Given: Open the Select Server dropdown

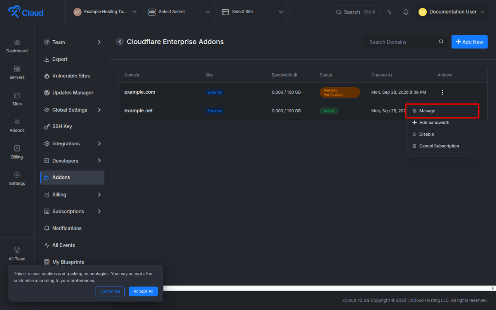Looking at the screenshot, I should 179,12.
